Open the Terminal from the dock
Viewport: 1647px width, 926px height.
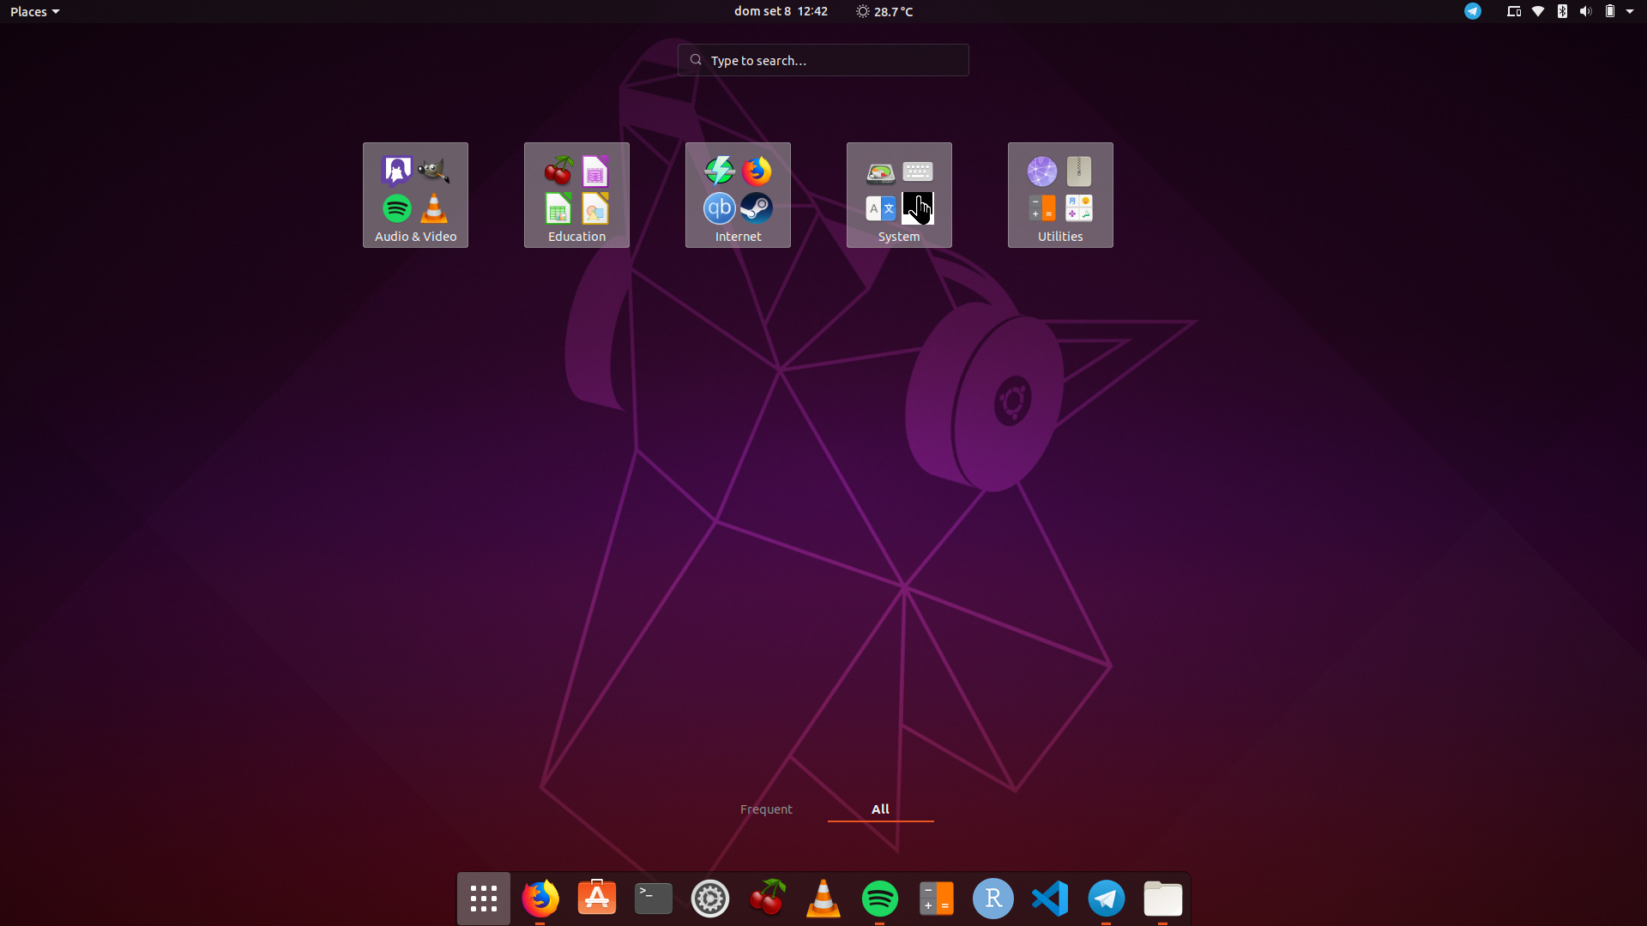[x=653, y=898]
